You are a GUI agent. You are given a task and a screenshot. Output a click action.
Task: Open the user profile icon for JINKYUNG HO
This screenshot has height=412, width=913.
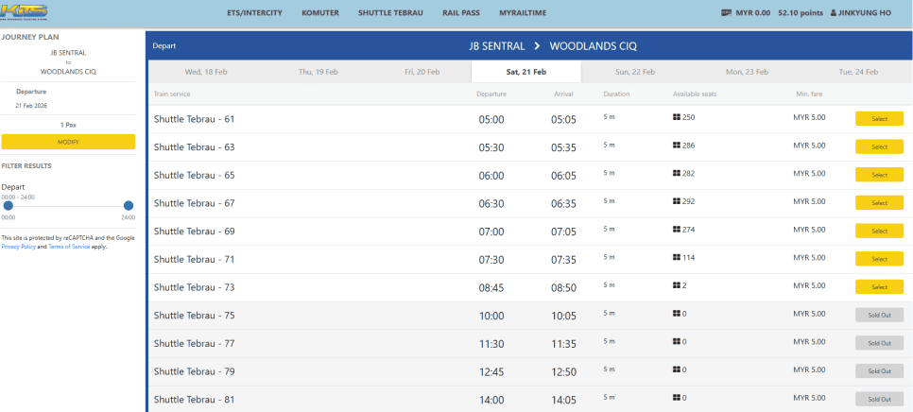point(833,13)
